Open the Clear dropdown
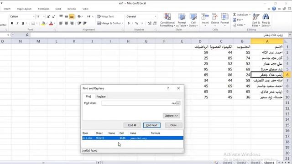The width and height of the screenshot is (292, 164). pyautogui.click(x=239, y=25)
